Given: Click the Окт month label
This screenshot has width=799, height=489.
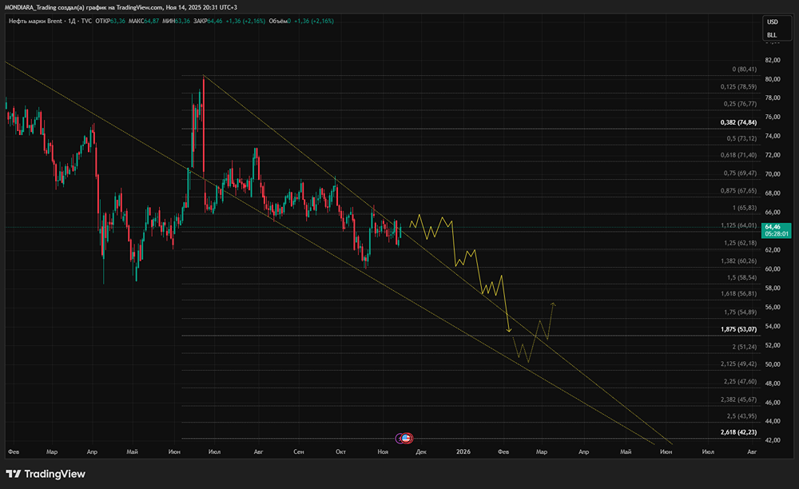Looking at the screenshot, I should click(x=340, y=451).
